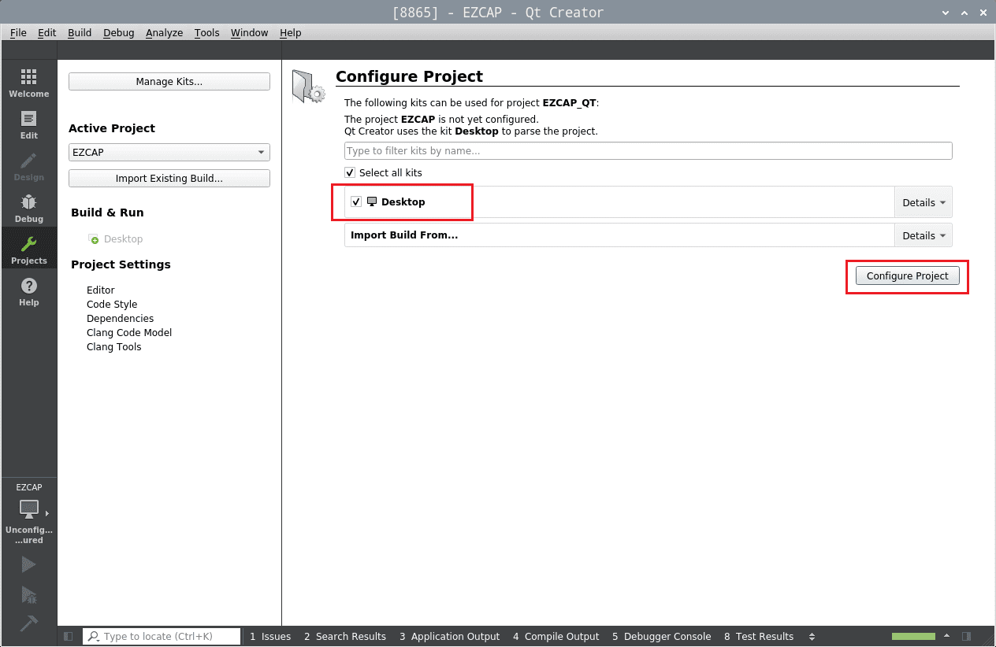The height and width of the screenshot is (647, 996).
Task: Click the green progress bar in status bar
Action: (x=913, y=636)
